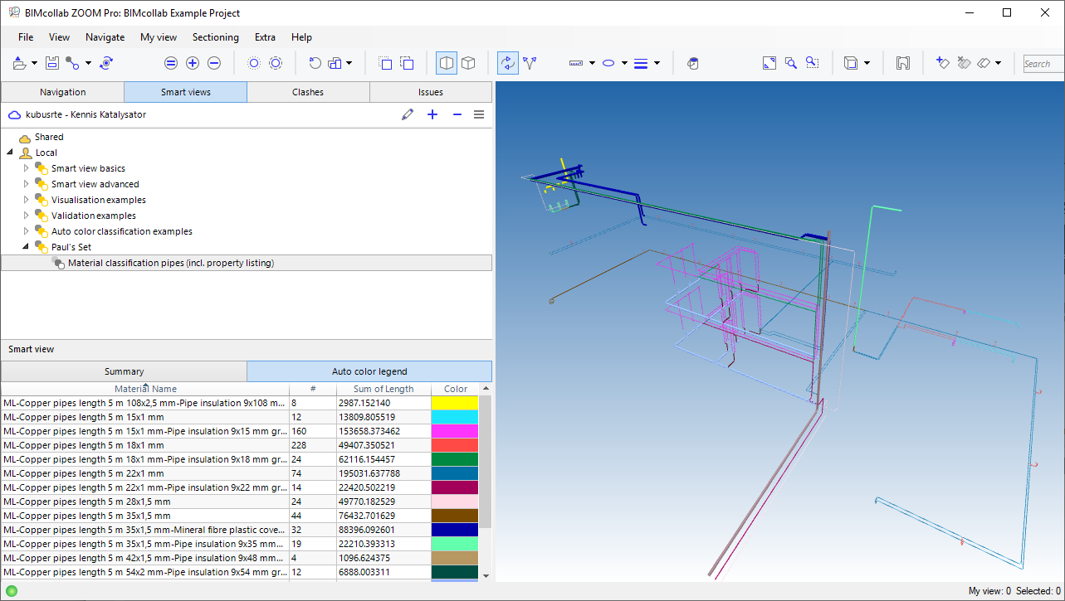Select the fly/walk navigation tool
This screenshot has height=601, width=1065.
530,63
